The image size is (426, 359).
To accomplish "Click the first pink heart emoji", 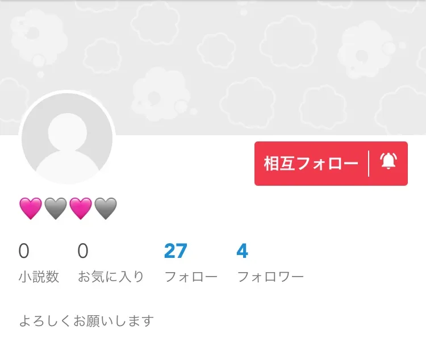I will point(31,208).
